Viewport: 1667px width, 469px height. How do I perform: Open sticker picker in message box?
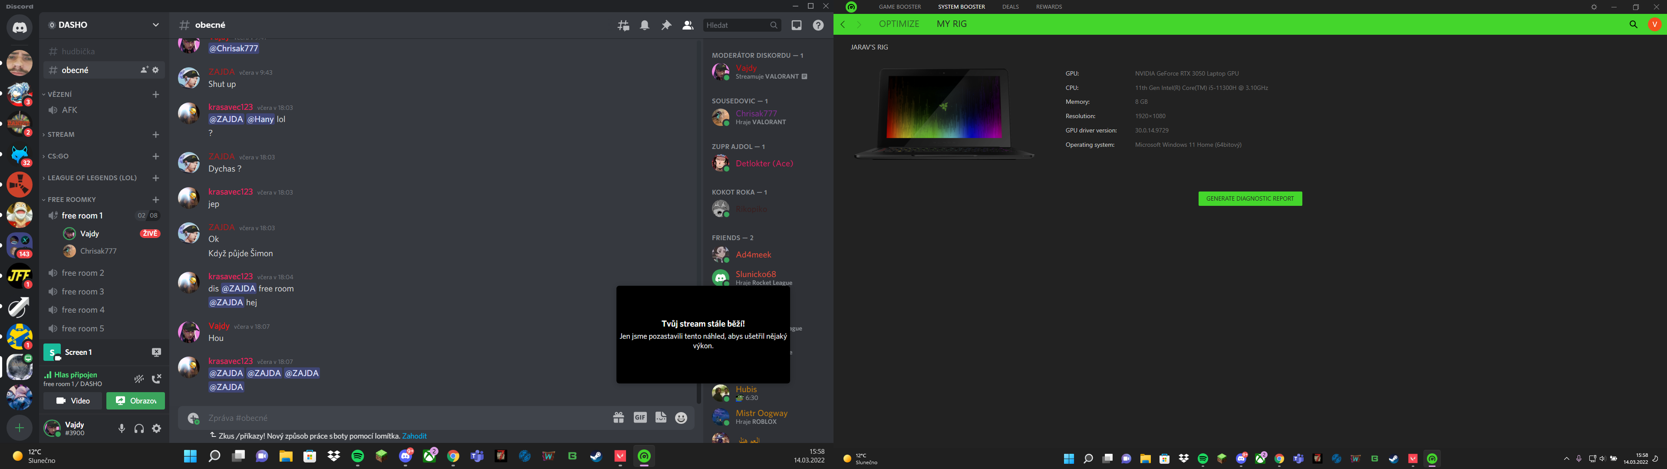(x=661, y=418)
